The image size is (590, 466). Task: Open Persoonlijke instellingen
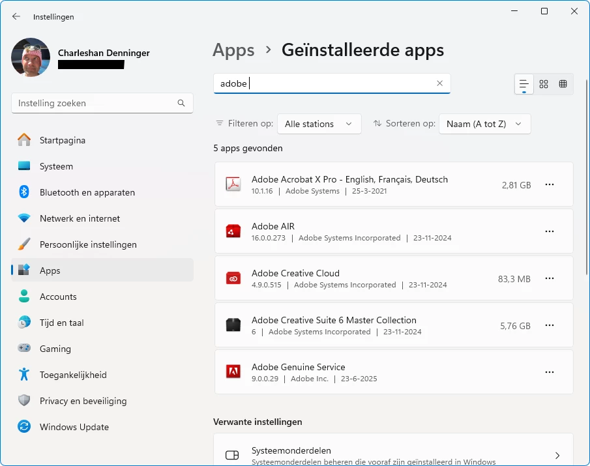(x=102, y=244)
